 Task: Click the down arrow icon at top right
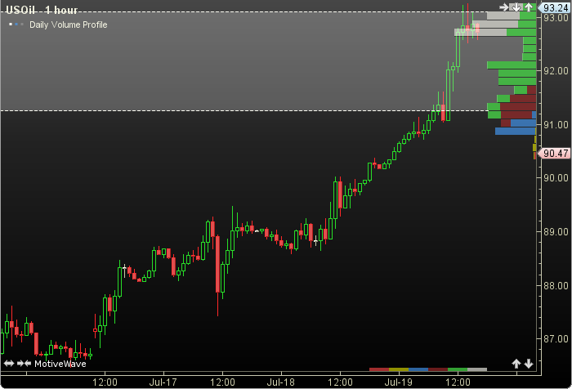click(516, 7)
